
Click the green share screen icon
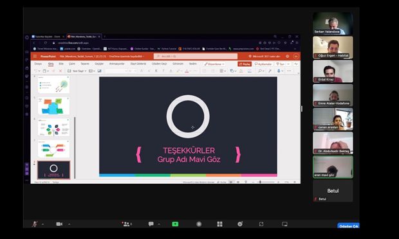(x=175, y=224)
